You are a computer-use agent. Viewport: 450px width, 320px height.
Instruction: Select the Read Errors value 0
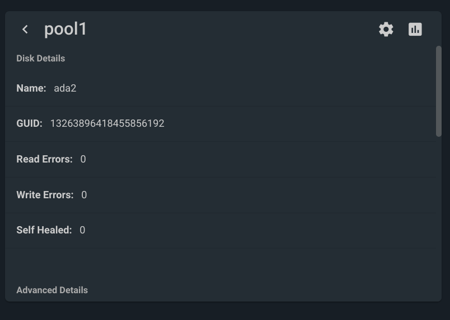point(83,159)
